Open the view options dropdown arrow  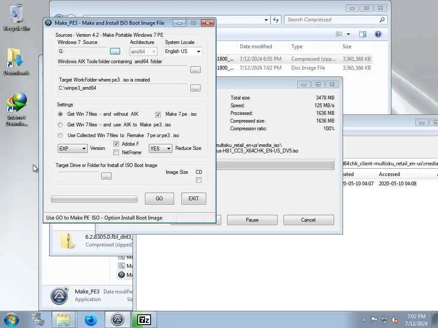tap(348, 34)
